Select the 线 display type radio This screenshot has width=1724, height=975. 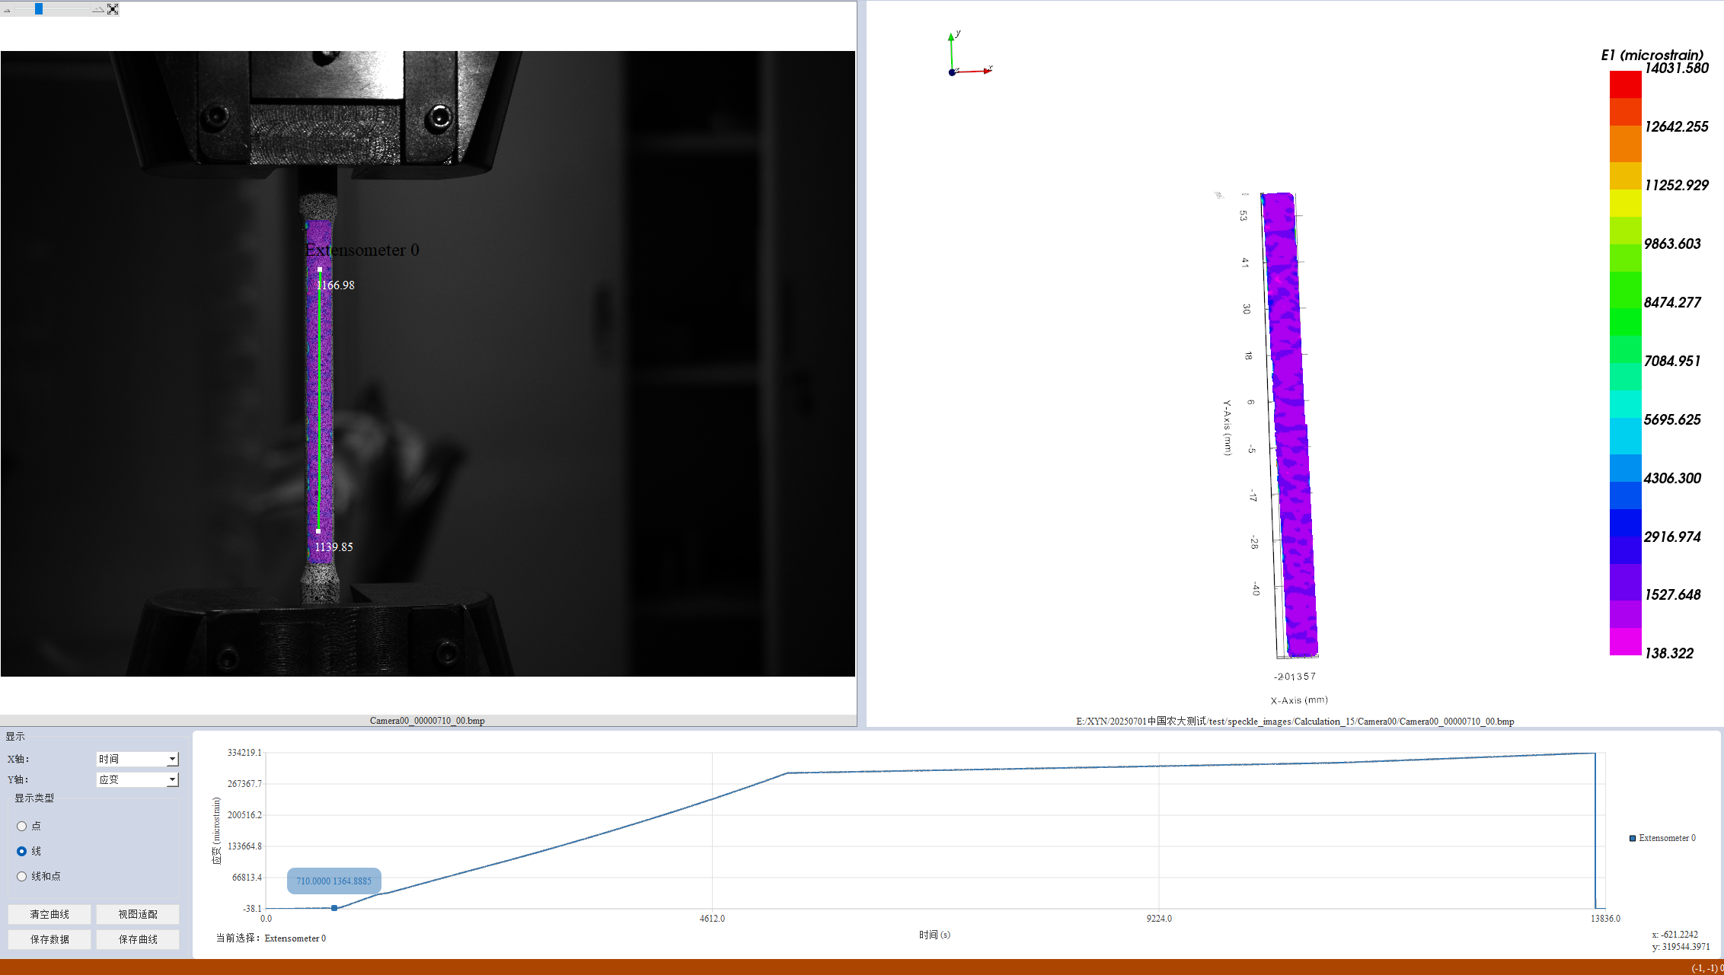22,851
